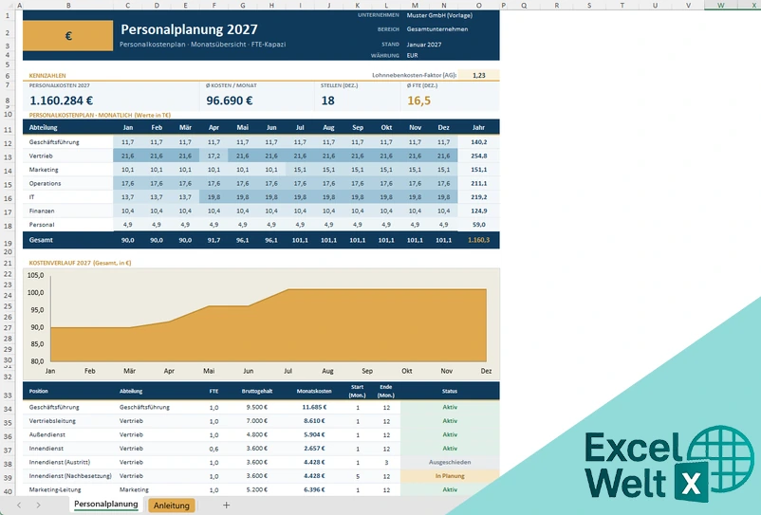This screenshot has width=761, height=515.
Task: Click the Operations yearly total 211,1
Action: (478, 183)
